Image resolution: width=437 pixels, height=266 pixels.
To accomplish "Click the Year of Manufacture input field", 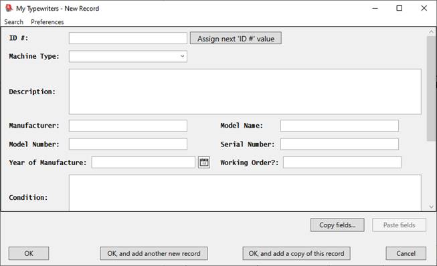I will tap(143, 162).
